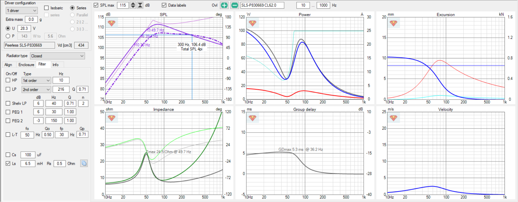Click gem icon in Impedance graph

(x=111, y=118)
